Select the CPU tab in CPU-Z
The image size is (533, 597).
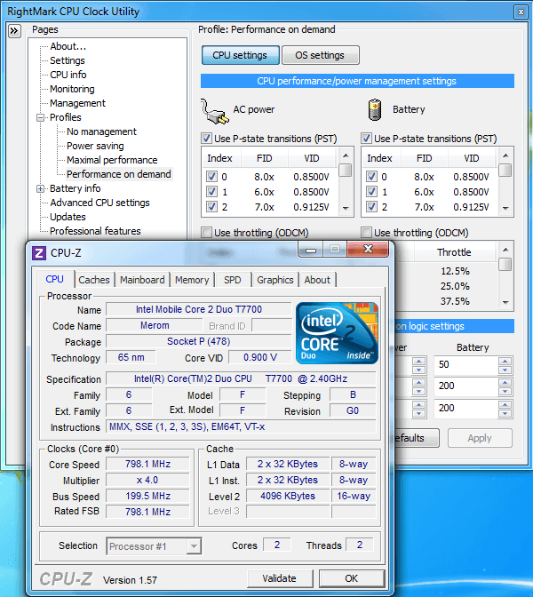click(x=55, y=279)
